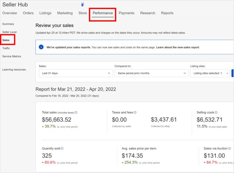Viewport: 234px width, 173px height.
Task: Select the Performance tab
Action: point(103,13)
